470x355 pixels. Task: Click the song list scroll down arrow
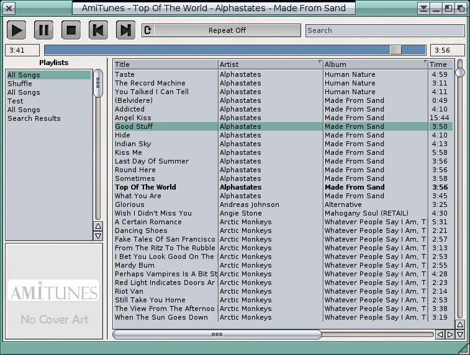(460, 335)
